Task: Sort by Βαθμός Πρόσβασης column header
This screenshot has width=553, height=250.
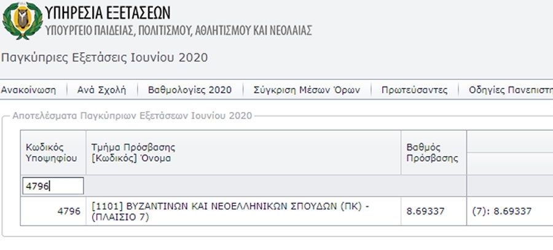Action: coord(433,152)
